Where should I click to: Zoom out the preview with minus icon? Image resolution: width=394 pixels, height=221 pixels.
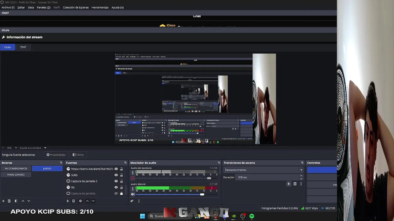[3, 148]
